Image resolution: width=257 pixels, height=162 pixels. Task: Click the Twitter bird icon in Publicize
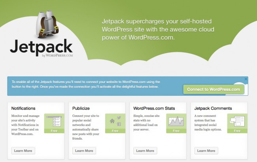pyautogui.click(x=119, y=117)
